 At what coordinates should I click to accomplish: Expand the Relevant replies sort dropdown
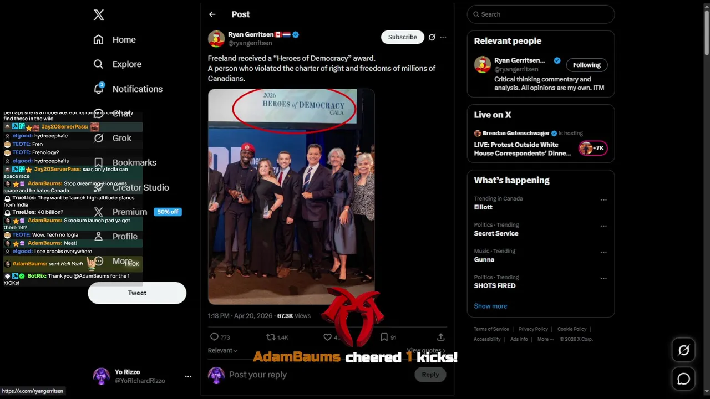[x=222, y=350]
